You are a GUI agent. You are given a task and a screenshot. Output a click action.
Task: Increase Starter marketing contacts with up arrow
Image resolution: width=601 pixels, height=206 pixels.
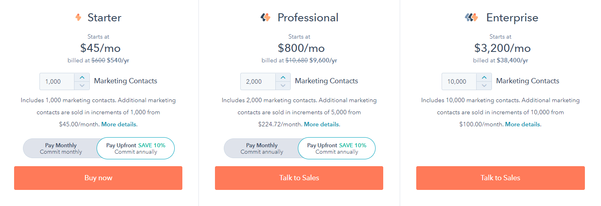82,77
